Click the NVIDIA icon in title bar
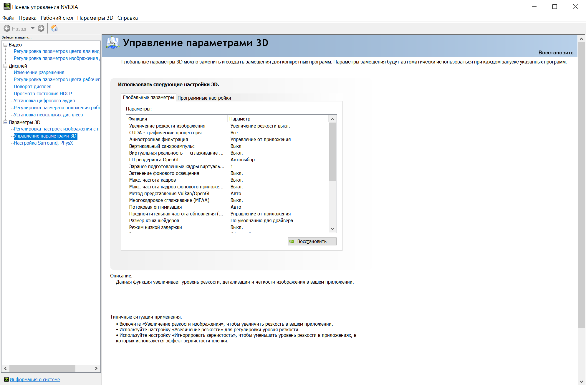 point(7,6)
